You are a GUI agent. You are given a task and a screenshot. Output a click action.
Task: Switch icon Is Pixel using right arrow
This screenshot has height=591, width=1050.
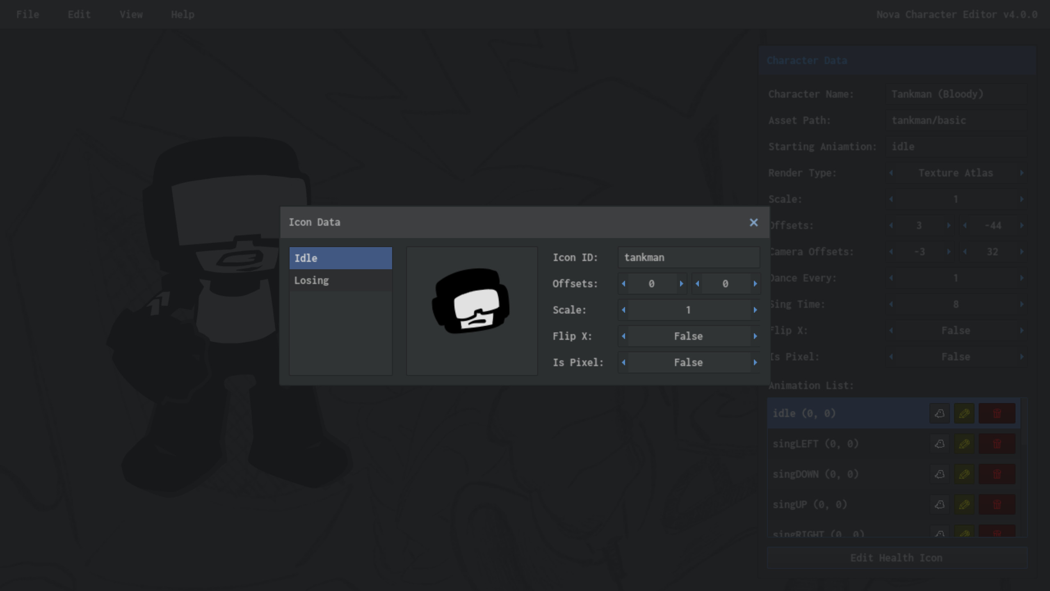click(x=755, y=362)
